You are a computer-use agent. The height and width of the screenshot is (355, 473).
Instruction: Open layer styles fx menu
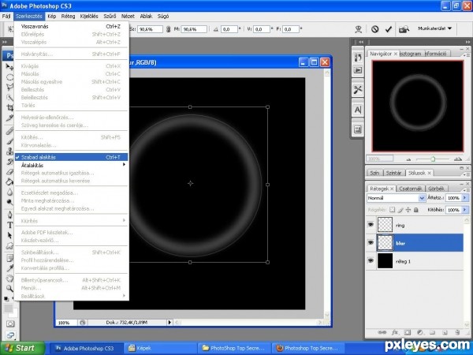pyautogui.click(x=395, y=332)
